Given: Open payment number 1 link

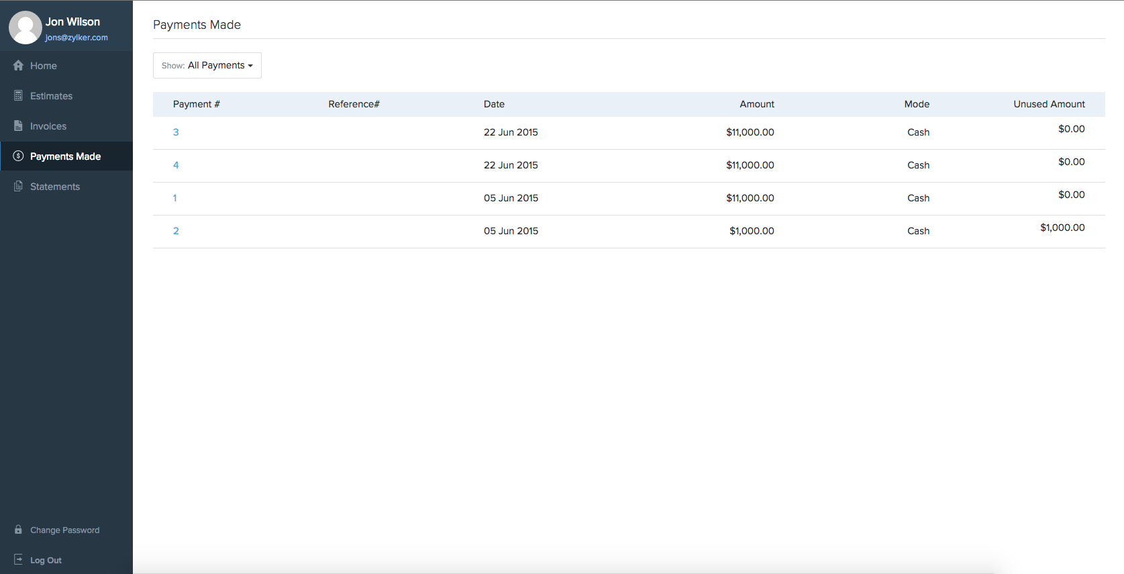Looking at the screenshot, I should (175, 198).
